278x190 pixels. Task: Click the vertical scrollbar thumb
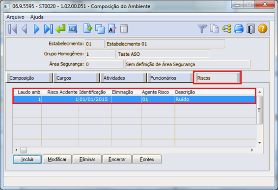[259, 110]
